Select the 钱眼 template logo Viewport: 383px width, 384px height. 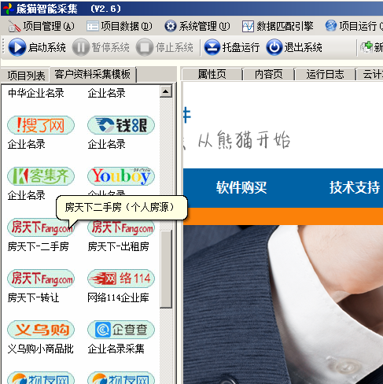[121, 125]
